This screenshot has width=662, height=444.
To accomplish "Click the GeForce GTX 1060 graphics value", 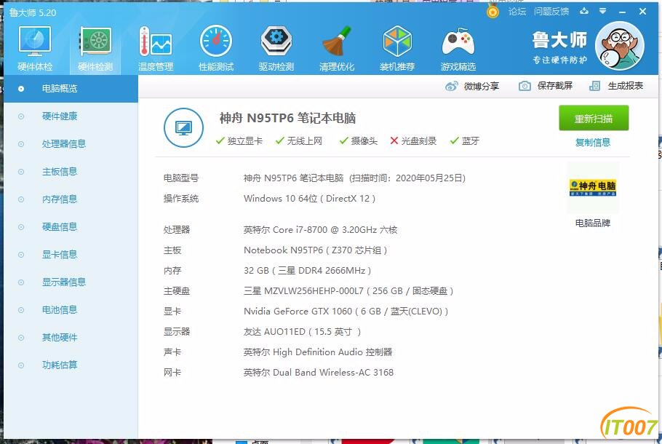I will [x=346, y=312].
